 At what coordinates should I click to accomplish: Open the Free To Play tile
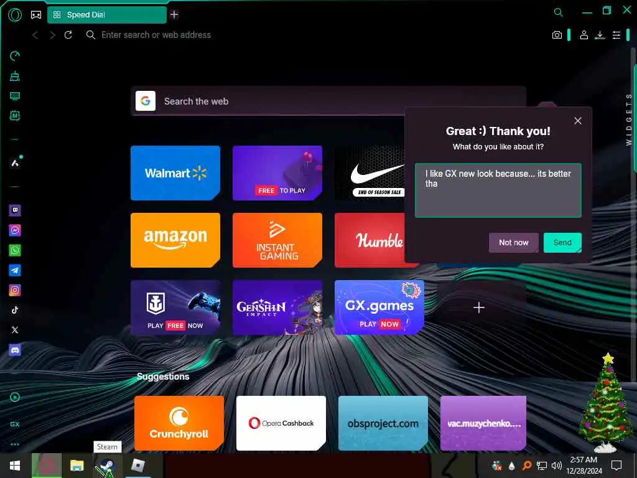[277, 173]
